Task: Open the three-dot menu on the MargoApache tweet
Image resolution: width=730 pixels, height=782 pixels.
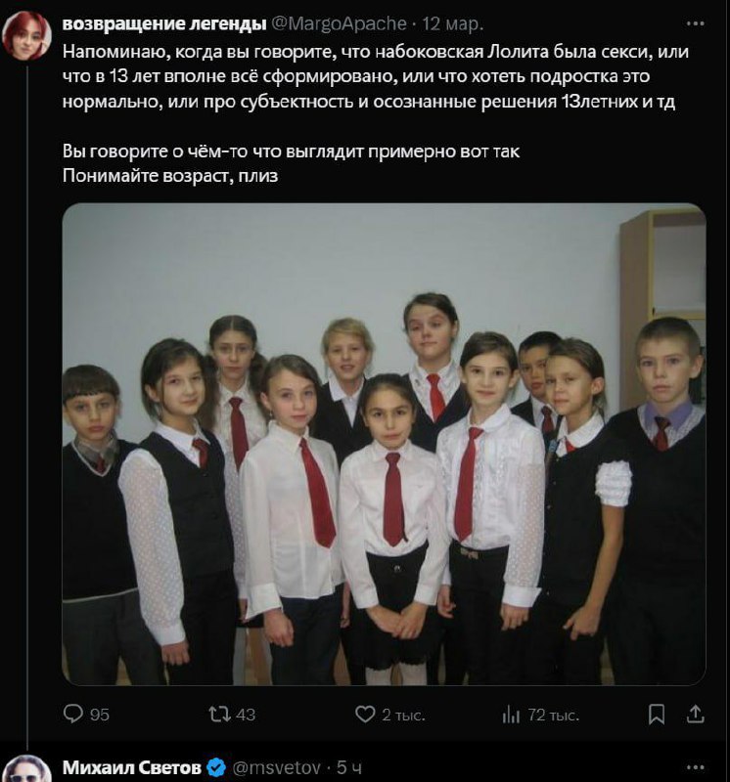Action: [x=695, y=23]
